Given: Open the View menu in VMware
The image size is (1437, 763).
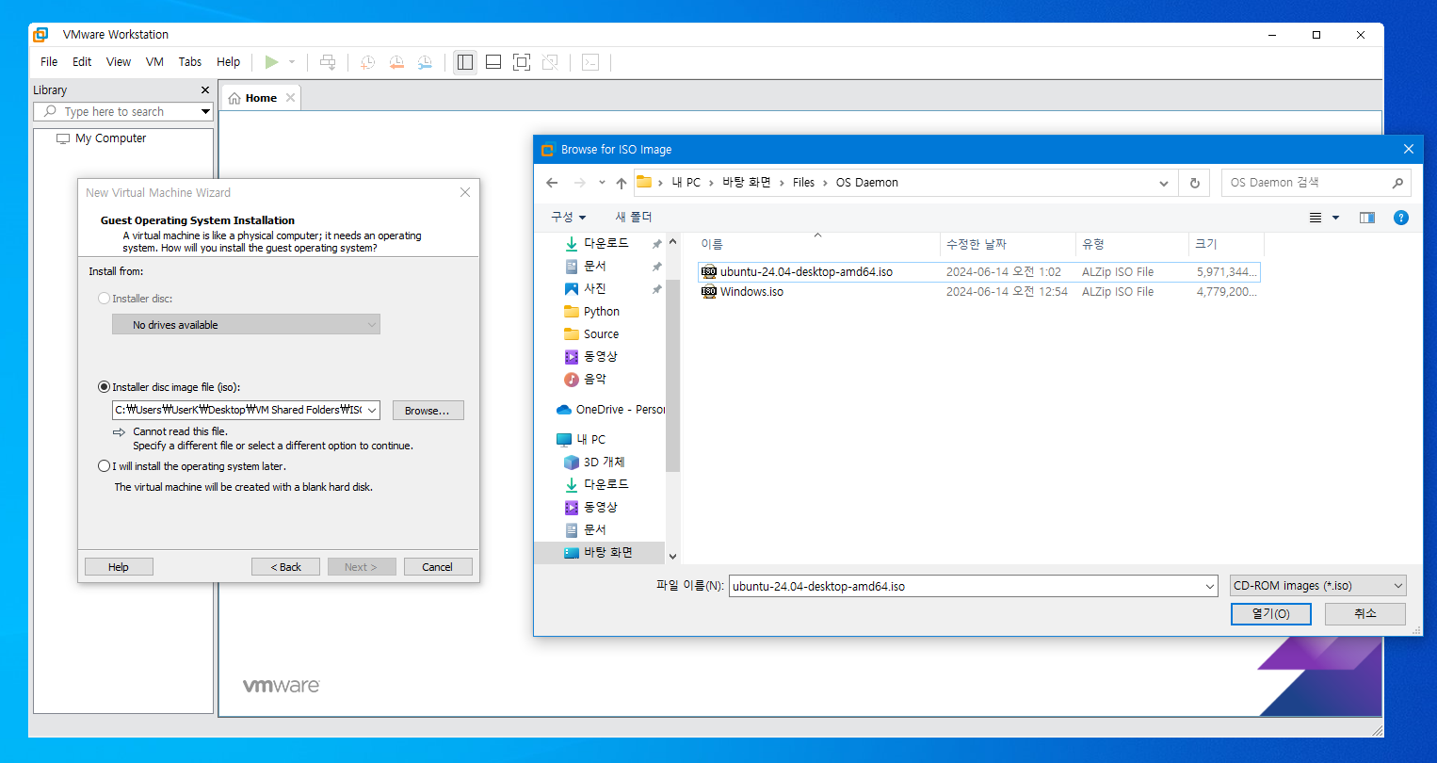Looking at the screenshot, I should pos(119,62).
